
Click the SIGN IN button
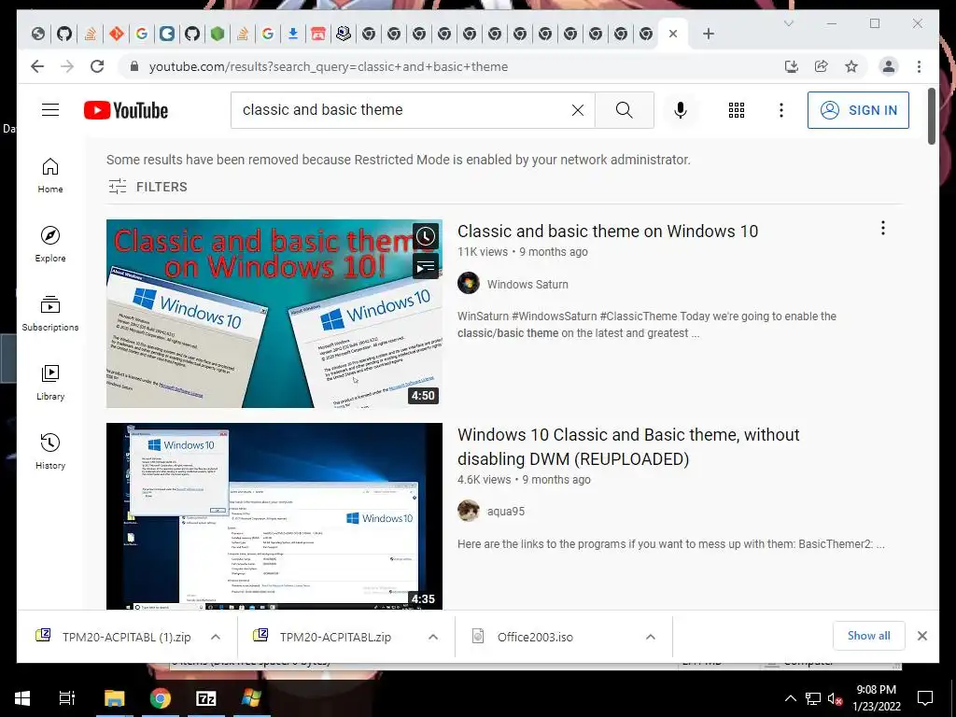[x=858, y=110]
